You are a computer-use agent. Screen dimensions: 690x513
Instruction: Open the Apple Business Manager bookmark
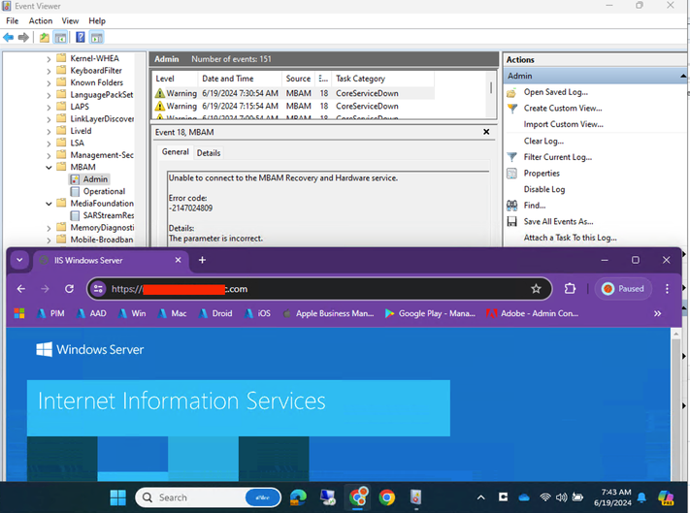(329, 313)
